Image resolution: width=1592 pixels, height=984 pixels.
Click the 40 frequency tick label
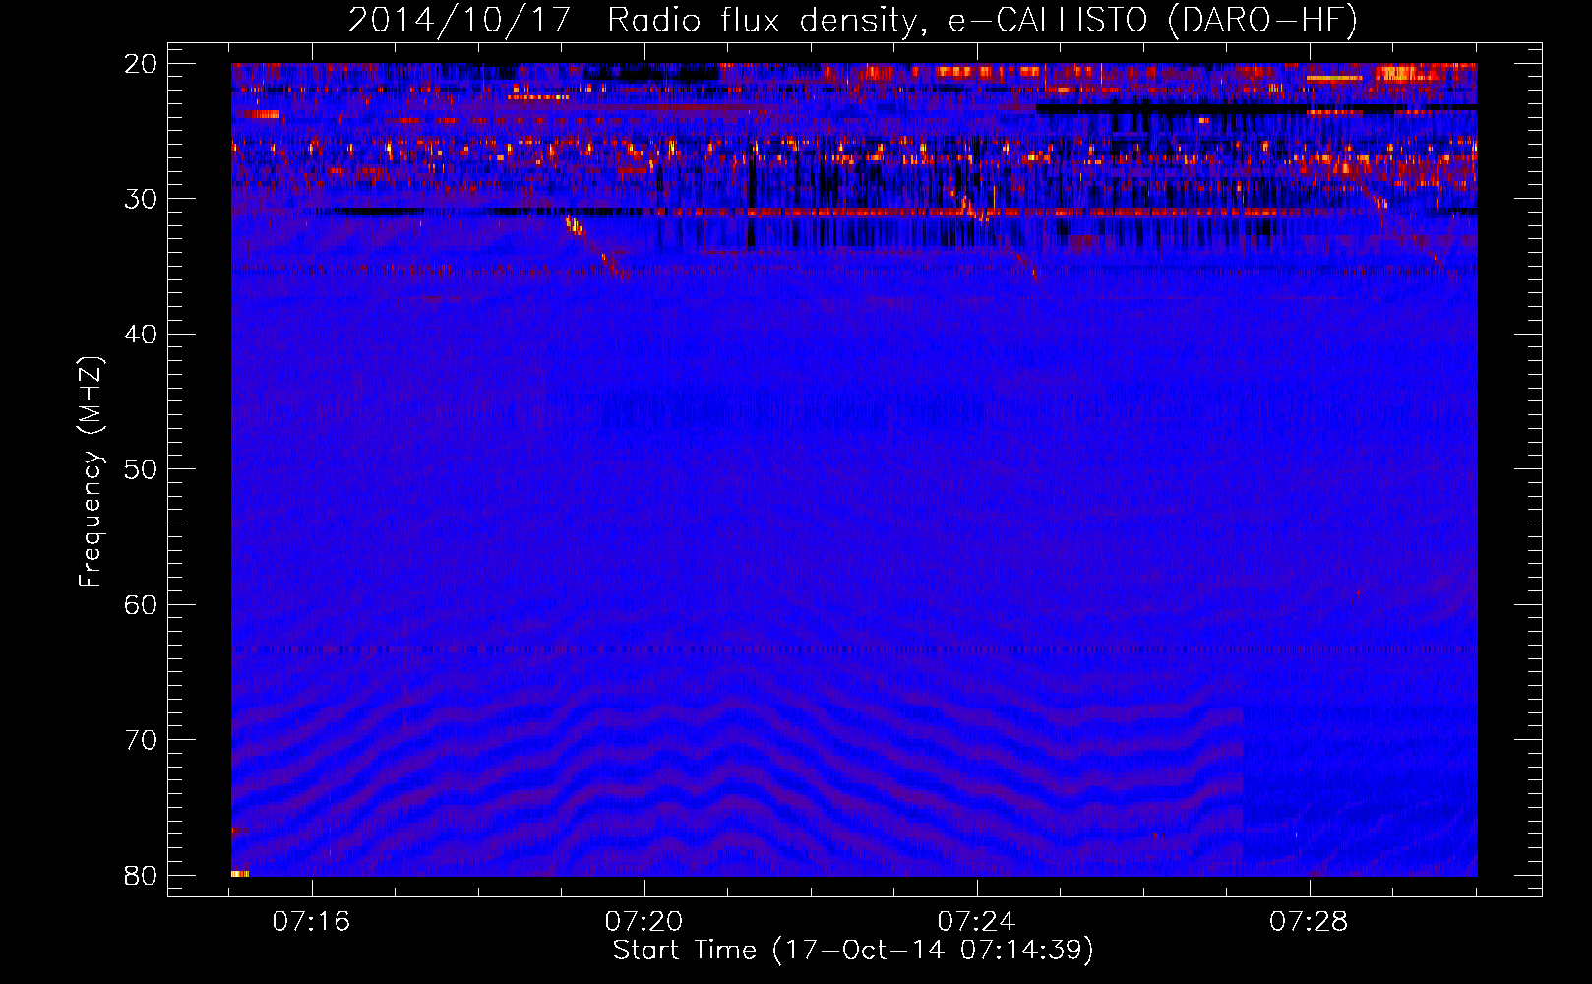pyautogui.click(x=141, y=335)
